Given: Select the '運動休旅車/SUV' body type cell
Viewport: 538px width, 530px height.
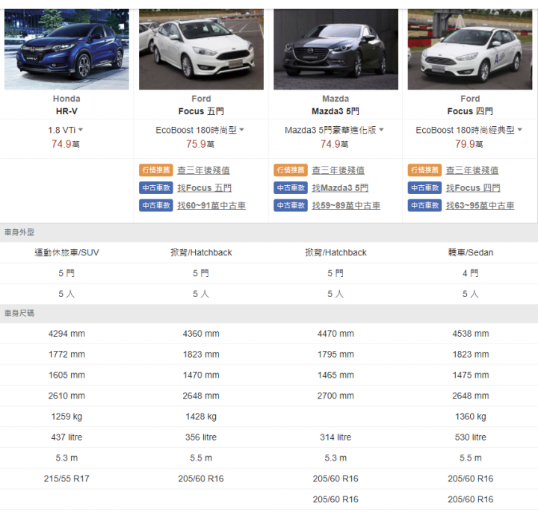Looking at the screenshot, I should (67, 252).
